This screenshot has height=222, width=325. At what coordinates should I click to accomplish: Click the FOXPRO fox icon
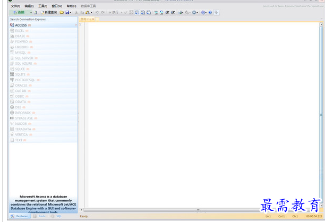point(12,41)
